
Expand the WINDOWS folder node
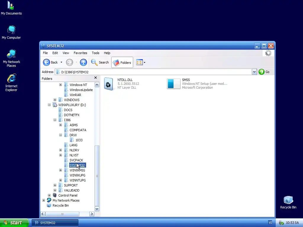55,100
